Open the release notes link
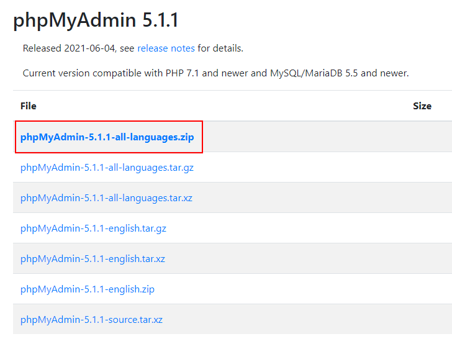The width and height of the screenshot is (452, 344). [166, 48]
